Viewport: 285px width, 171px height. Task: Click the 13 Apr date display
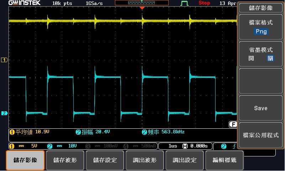(x=228, y=3)
